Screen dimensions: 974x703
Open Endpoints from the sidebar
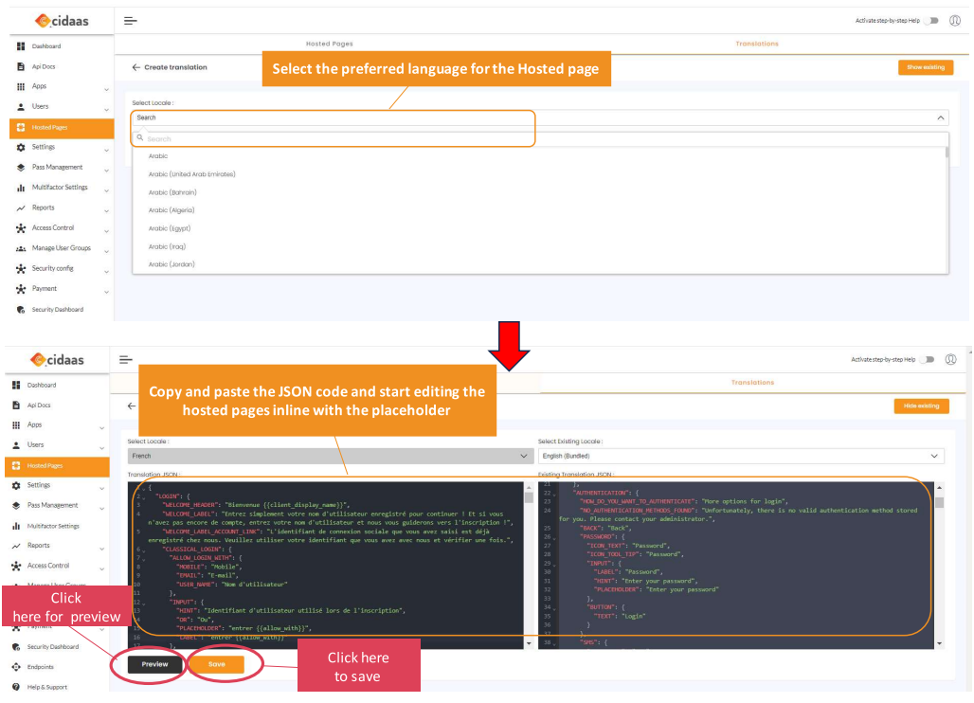point(45,667)
